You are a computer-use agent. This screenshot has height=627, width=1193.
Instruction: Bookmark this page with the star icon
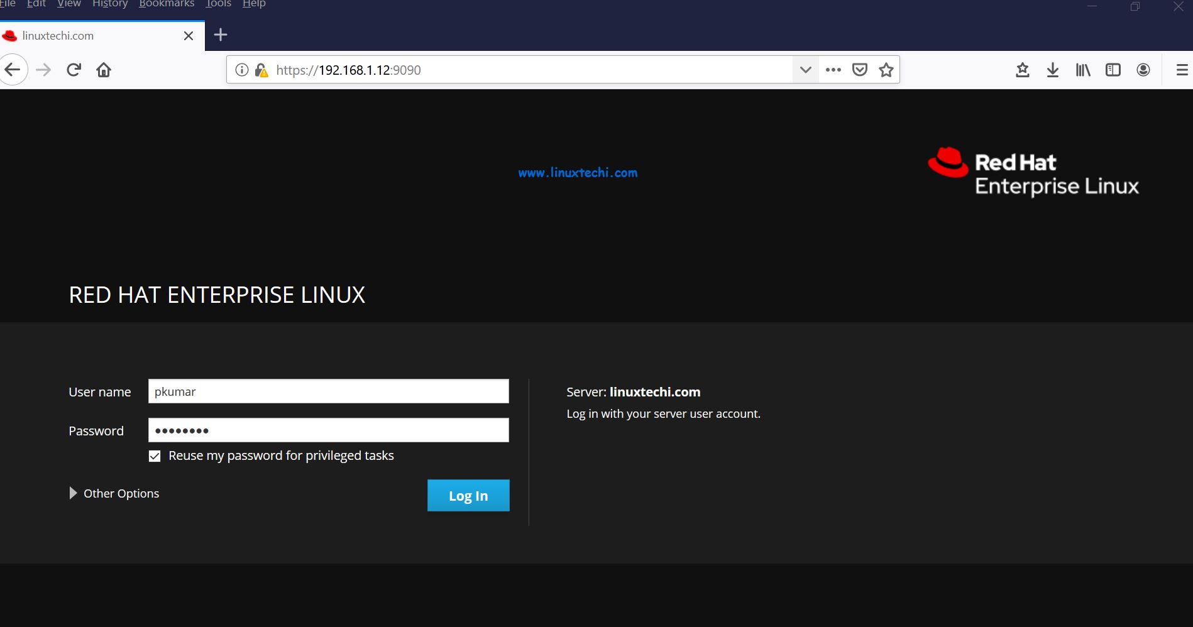[886, 70]
